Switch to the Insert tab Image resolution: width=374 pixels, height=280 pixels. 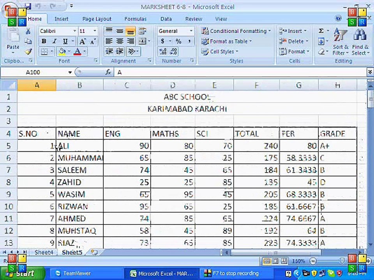click(61, 19)
